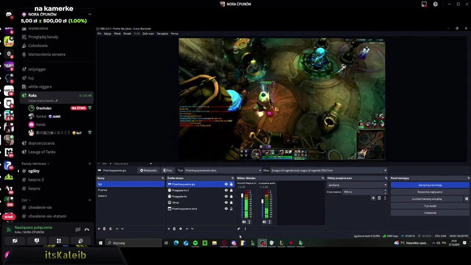Open Urządzenie audio channel options dots
This screenshot has width=471, height=265.
tap(269, 222)
